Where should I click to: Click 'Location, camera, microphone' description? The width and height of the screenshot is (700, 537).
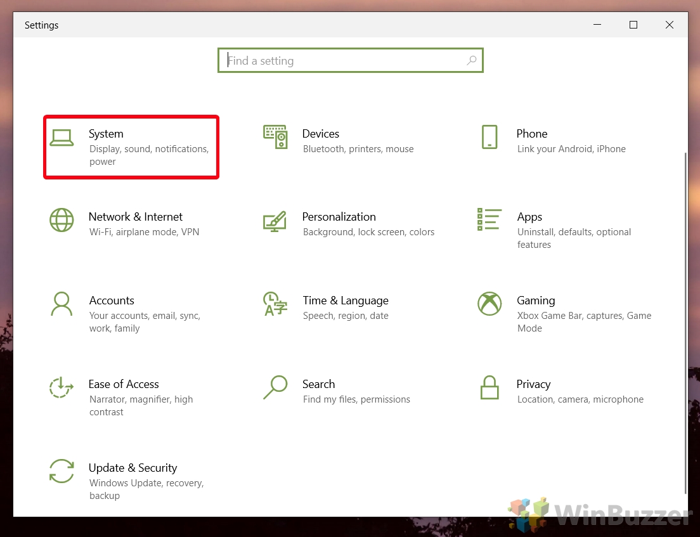pos(580,399)
